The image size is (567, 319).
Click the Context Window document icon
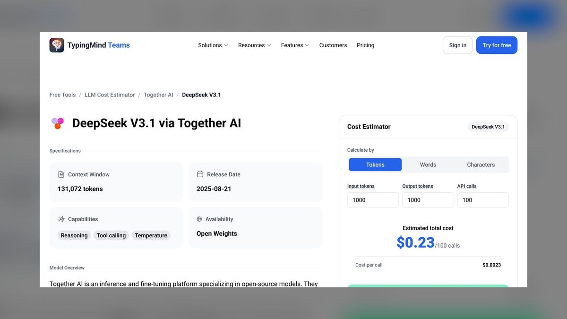tap(61, 174)
